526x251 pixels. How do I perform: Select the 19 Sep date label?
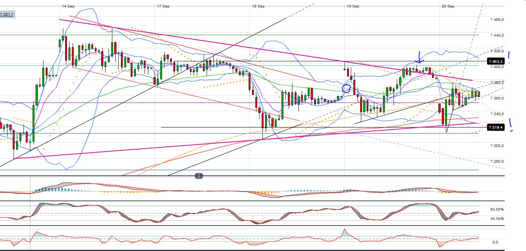(x=353, y=6)
